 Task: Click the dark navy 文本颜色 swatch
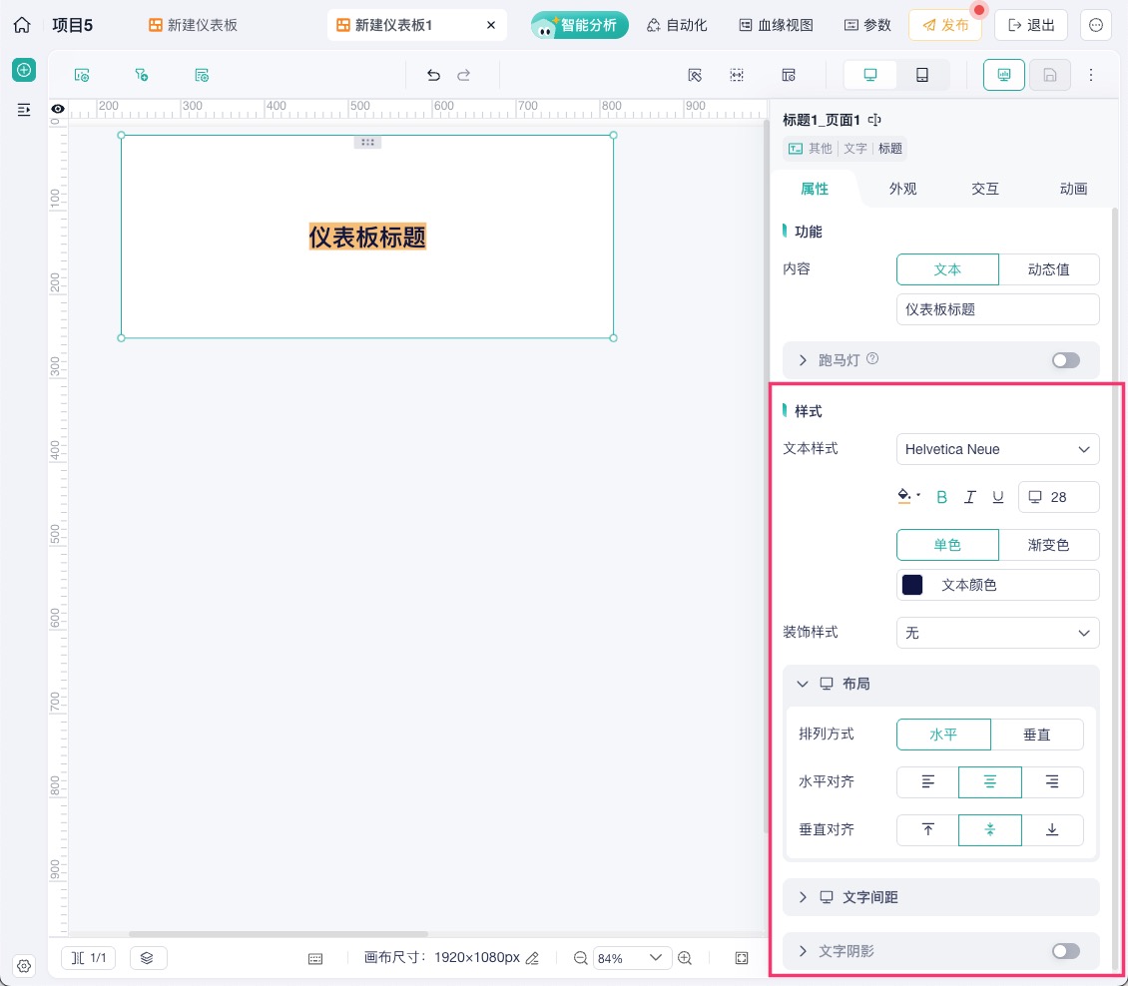(x=912, y=585)
